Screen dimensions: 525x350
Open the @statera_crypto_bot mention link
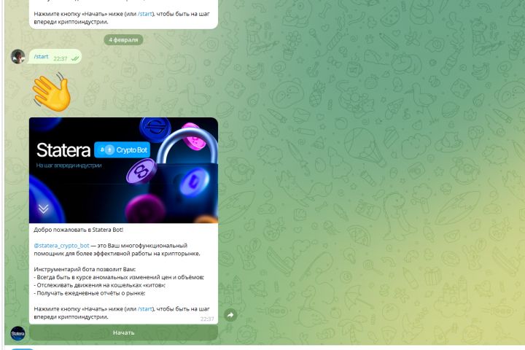coord(61,246)
